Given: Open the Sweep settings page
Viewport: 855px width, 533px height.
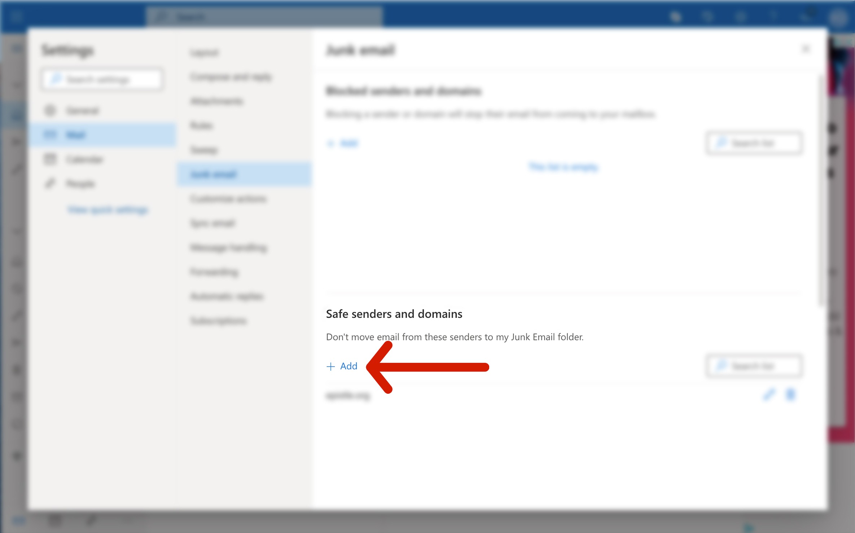Looking at the screenshot, I should (204, 150).
